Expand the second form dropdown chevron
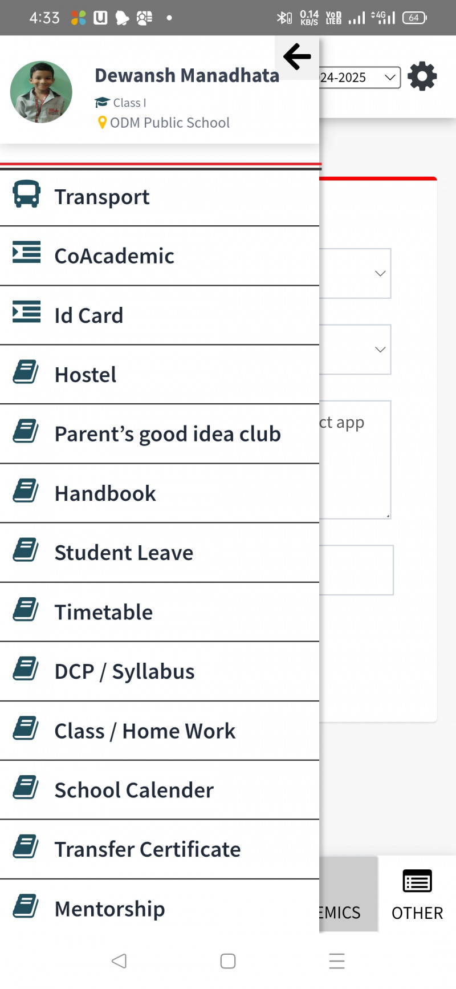This screenshot has width=456, height=989. pos(380,350)
